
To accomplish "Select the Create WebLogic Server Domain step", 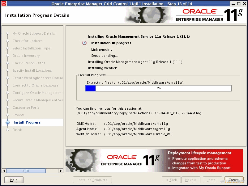I will click(38, 78).
